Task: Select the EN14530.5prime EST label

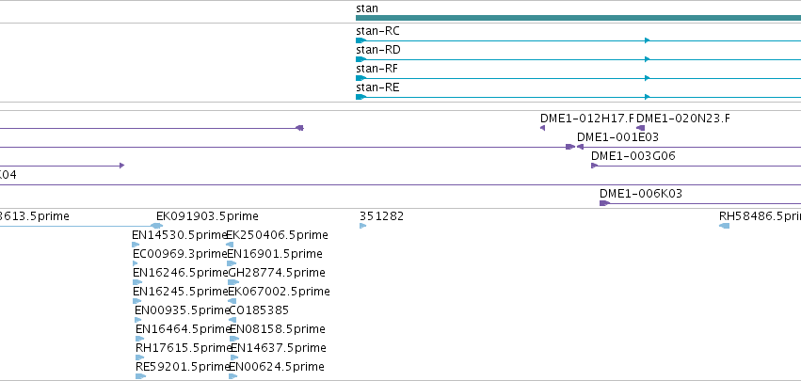Action: tap(180, 235)
